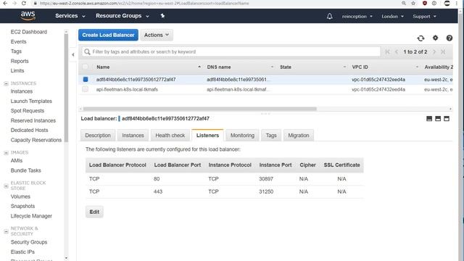
Task: Collapse the NETWORK & SECURITY section
Action: click(x=6, y=231)
